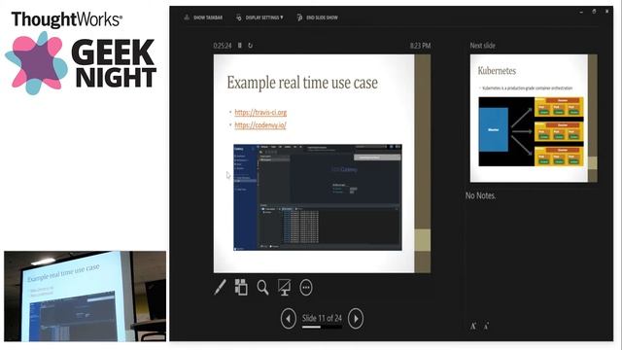The height and width of the screenshot is (350, 622).
Task: Click the Kubernetes next slide thumbnail
Action: click(x=534, y=119)
